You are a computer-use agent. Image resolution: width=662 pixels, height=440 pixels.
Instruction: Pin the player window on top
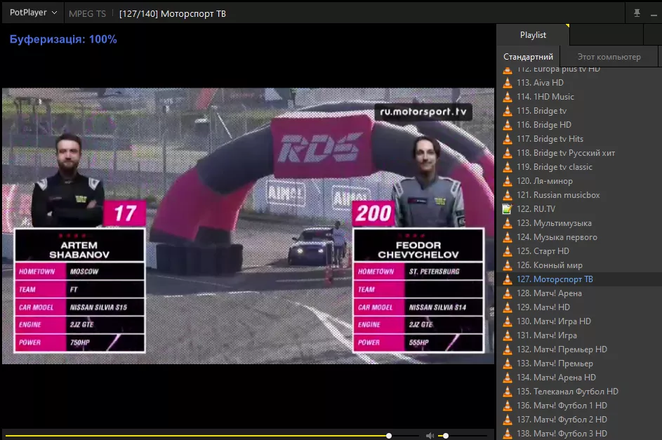tap(637, 13)
